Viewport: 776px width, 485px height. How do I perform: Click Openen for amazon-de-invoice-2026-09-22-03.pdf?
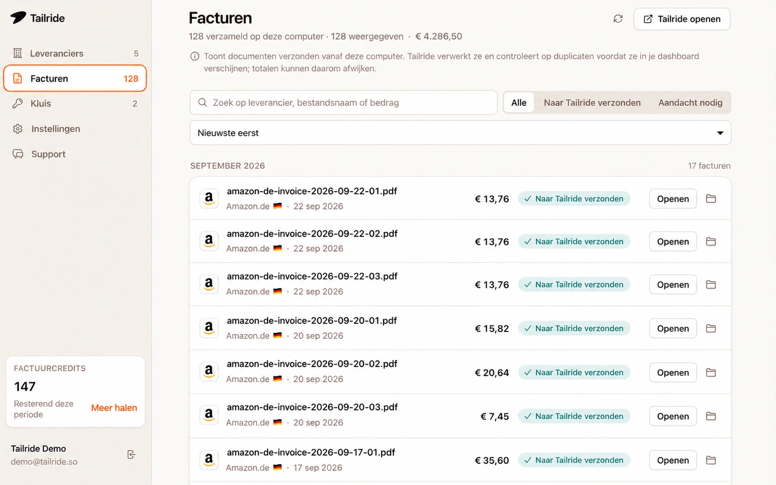click(673, 285)
